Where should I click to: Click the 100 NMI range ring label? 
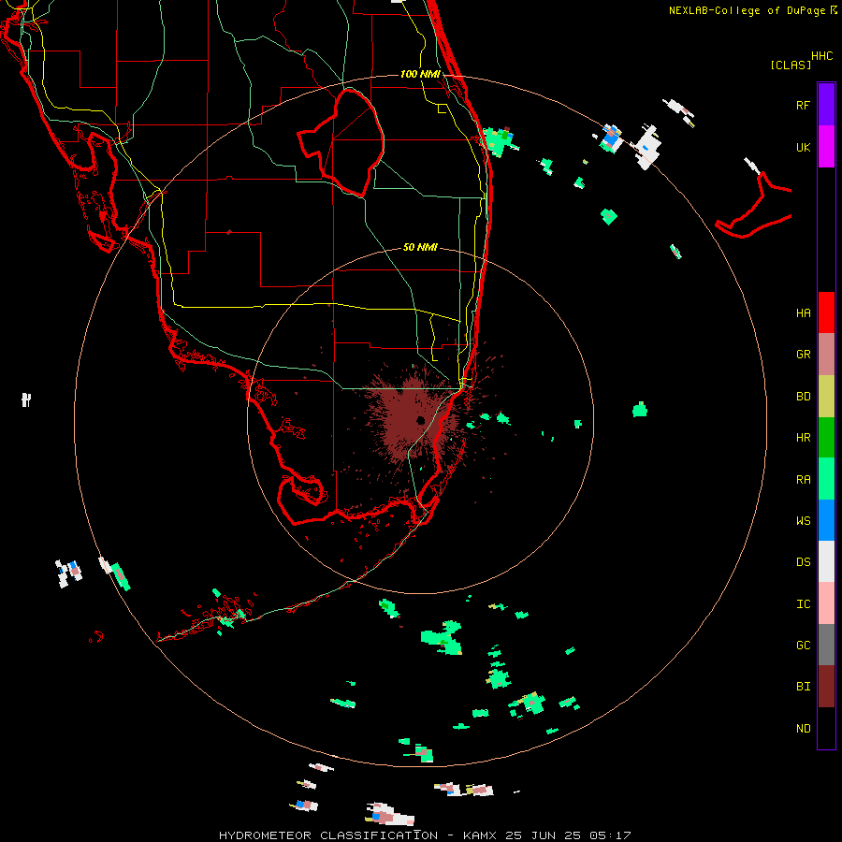420,74
